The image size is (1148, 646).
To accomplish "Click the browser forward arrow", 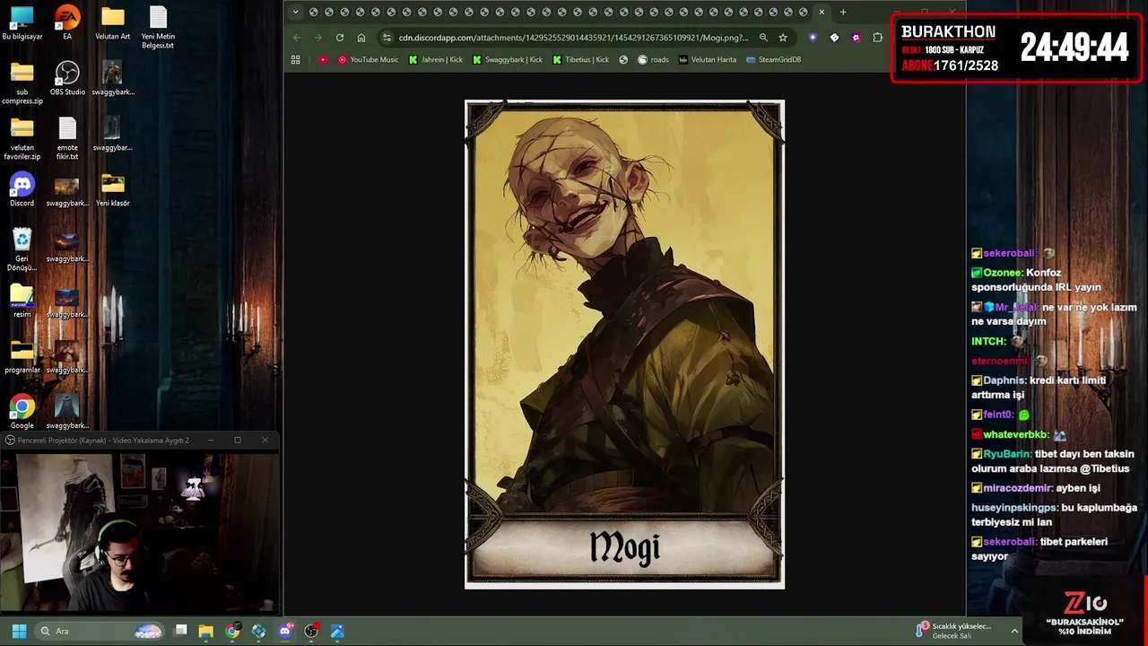I will click(x=317, y=38).
